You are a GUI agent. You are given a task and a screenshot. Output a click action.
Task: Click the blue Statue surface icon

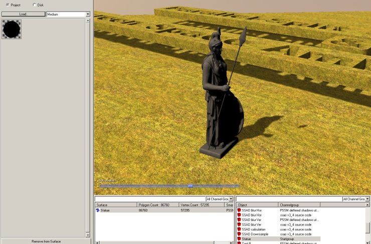97,210
